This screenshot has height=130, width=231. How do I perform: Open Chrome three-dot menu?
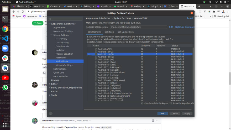point(228,12)
